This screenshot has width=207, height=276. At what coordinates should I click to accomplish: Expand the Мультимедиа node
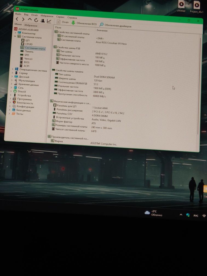pyautogui.click(x=12, y=80)
